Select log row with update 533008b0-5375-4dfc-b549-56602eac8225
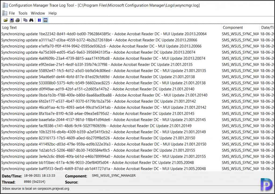This screenshot has height=194, width=275. [x=137, y=83]
